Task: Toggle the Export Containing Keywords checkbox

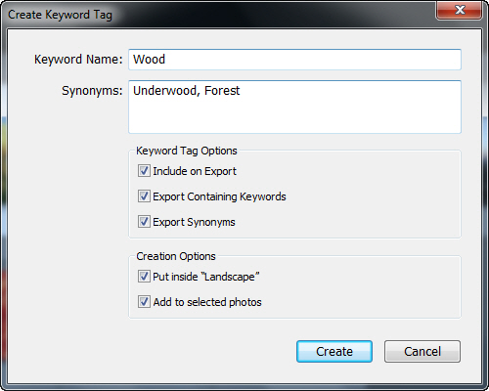Action: point(144,196)
